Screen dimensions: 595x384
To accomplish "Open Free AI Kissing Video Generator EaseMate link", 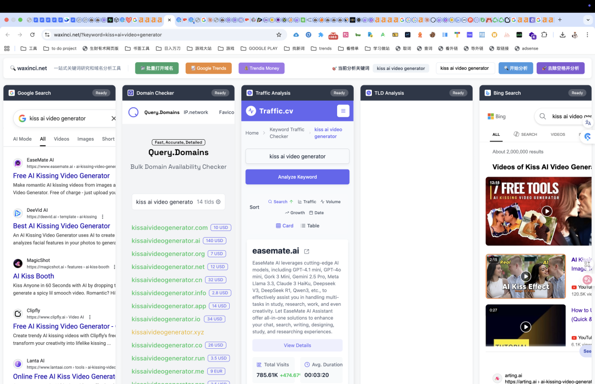I will 61,175.
